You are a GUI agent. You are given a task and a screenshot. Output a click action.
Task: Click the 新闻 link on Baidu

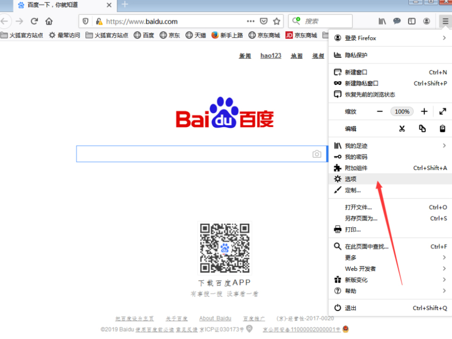[245, 56]
